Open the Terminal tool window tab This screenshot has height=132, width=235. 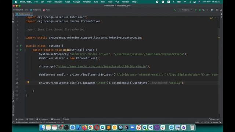55,119
